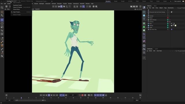Expand the Zebra Stripes object hierarchy
This screenshot has width=185, height=104.
pyautogui.click(x=147, y=20)
